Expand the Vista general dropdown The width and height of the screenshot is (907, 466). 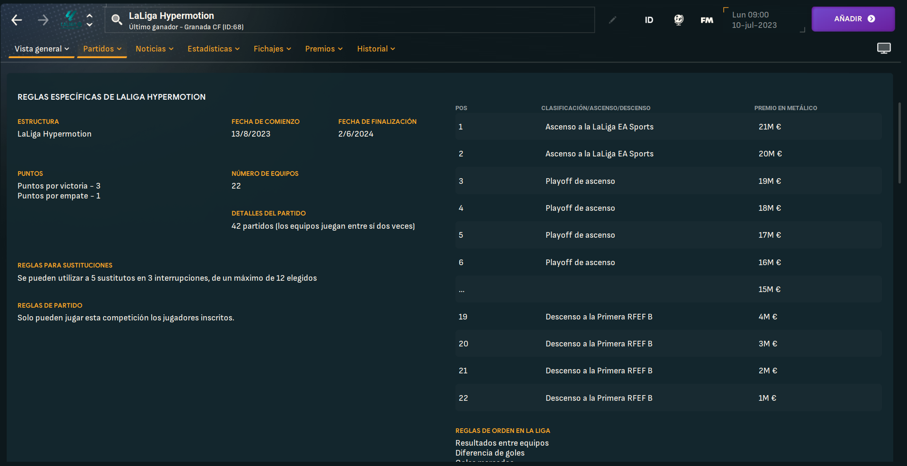[x=42, y=49]
